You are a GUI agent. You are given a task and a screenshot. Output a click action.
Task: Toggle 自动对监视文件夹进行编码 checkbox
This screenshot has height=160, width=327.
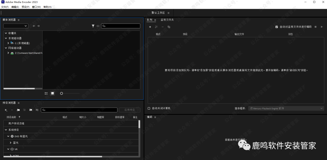[277, 27]
